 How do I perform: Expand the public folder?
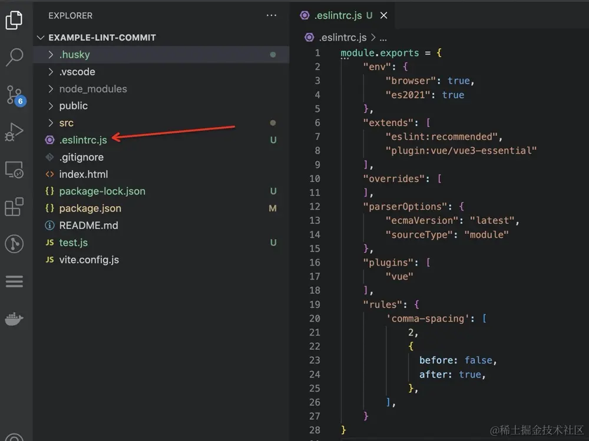coord(51,106)
